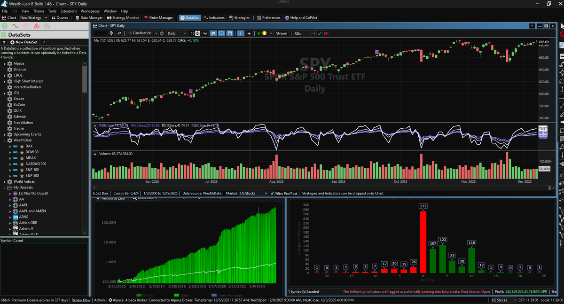This screenshot has width=564, height=304.
Task: Click the pink head strategies sidebar icon
Action: (25, 26)
